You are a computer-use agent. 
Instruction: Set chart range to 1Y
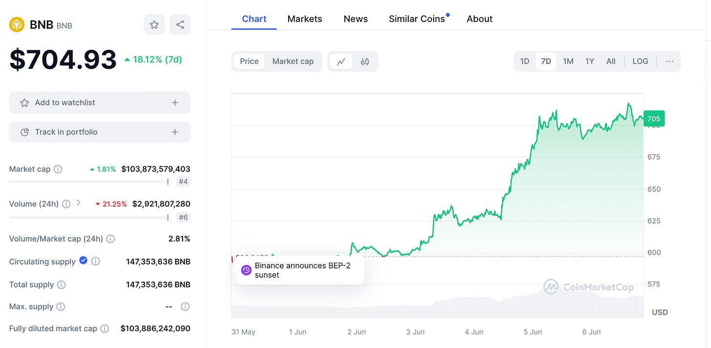[x=590, y=61]
